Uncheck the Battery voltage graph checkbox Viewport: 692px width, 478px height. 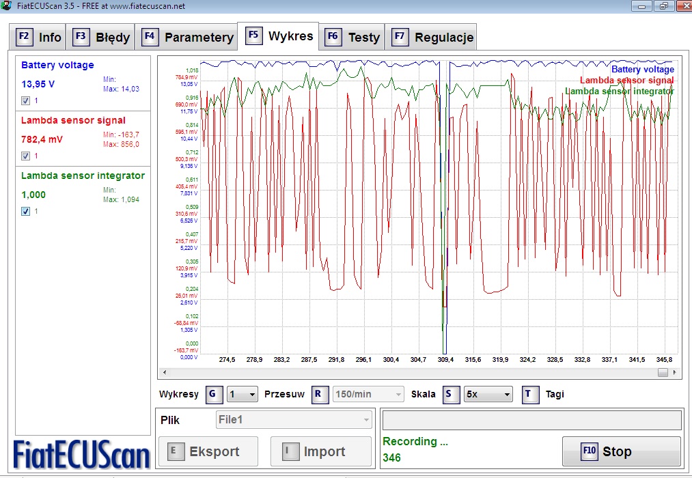coord(25,100)
